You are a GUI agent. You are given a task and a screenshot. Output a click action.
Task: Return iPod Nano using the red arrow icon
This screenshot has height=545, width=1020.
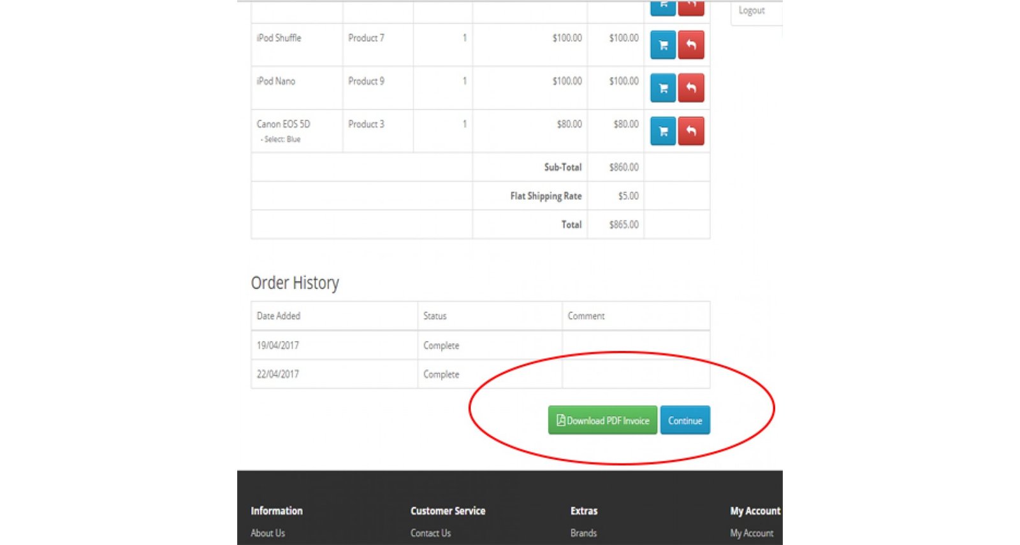click(691, 88)
